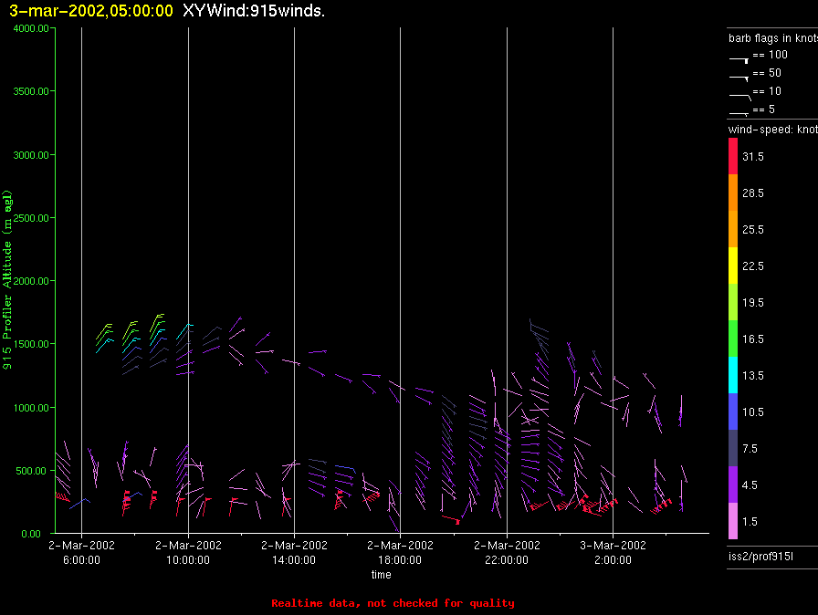This screenshot has height=615, width=818.
Task: Select the green 16.5 knot swatch
Action: (x=733, y=339)
